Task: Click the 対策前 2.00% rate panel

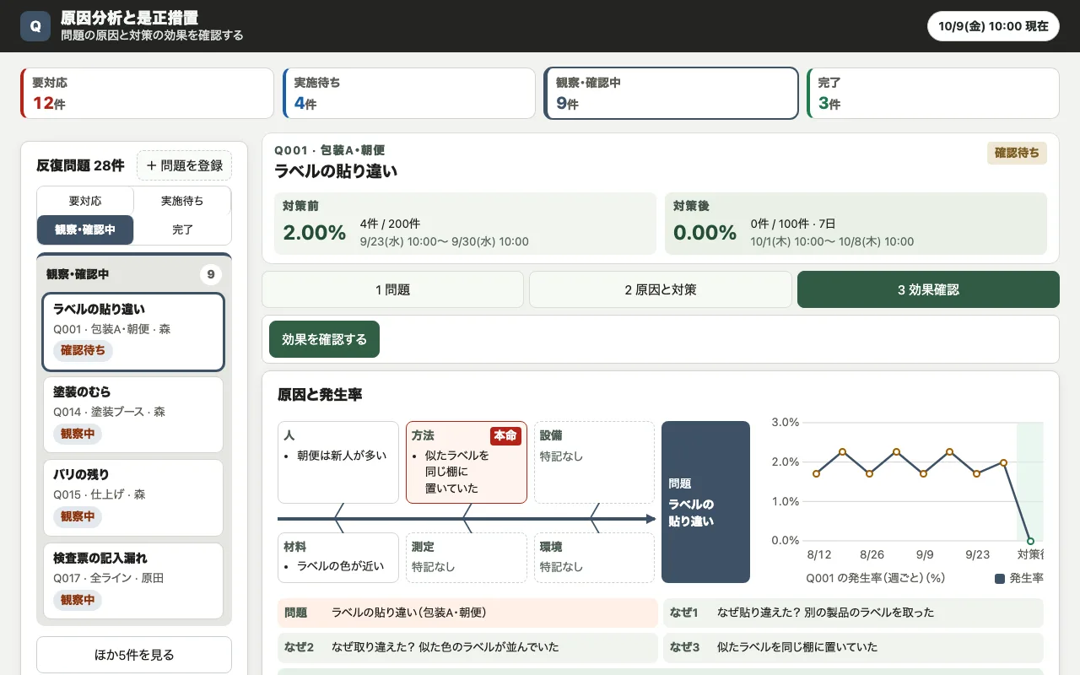Action: click(x=465, y=224)
